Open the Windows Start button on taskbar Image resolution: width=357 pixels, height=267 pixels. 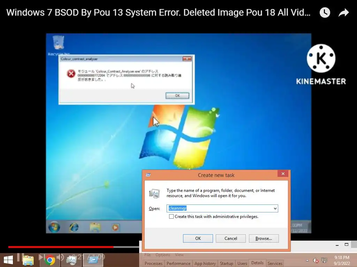coord(8,260)
